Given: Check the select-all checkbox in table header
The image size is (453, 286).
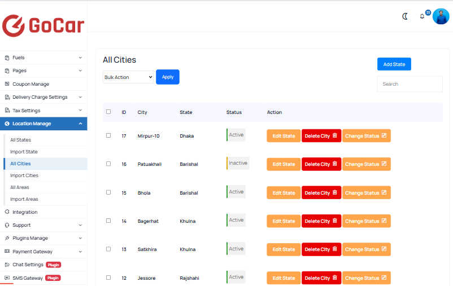Looking at the screenshot, I should tap(108, 112).
